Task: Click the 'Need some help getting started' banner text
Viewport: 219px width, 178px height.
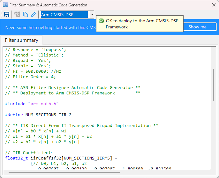Action: [50, 27]
